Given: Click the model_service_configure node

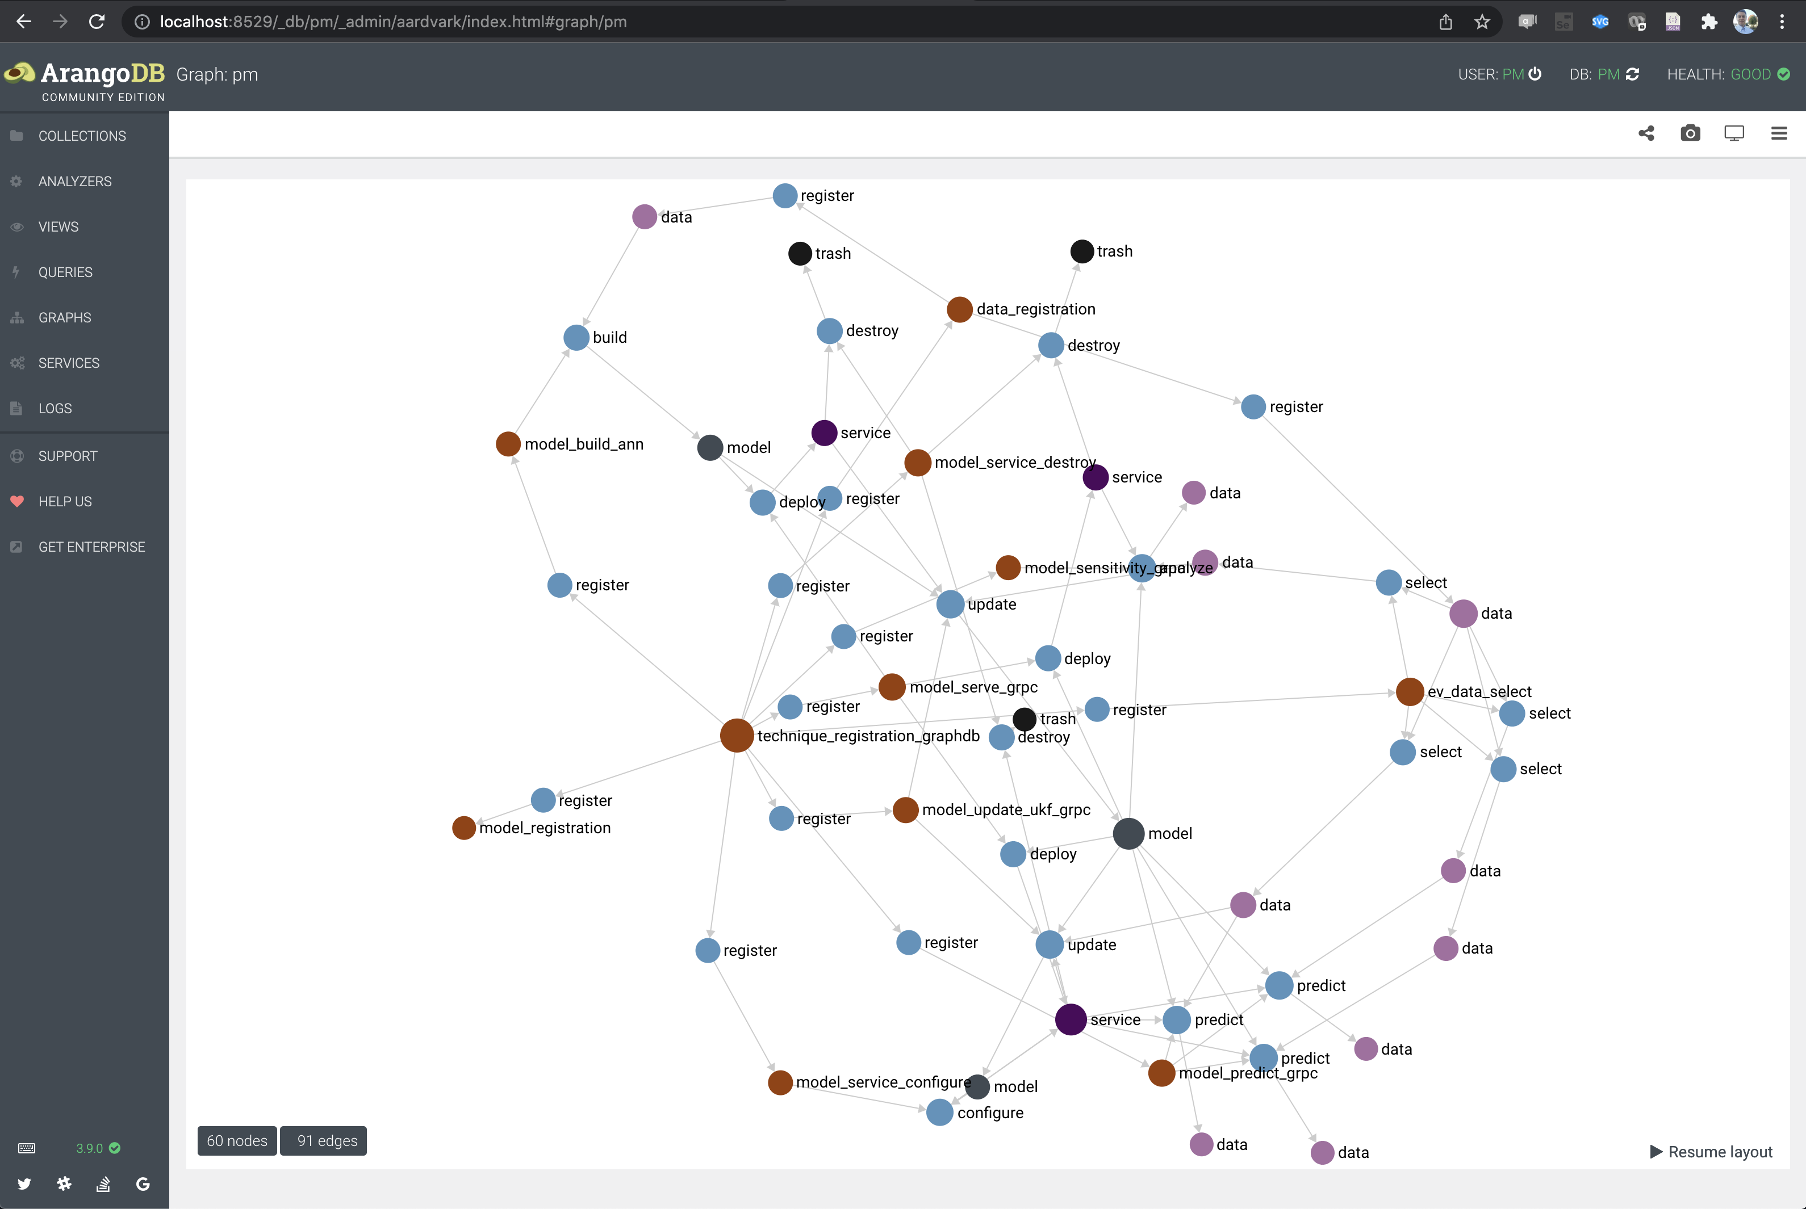Looking at the screenshot, I should tap(780, 1082).
